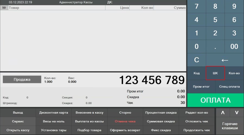
Task: Click Выплата из кассы
Action: (89, 121)
